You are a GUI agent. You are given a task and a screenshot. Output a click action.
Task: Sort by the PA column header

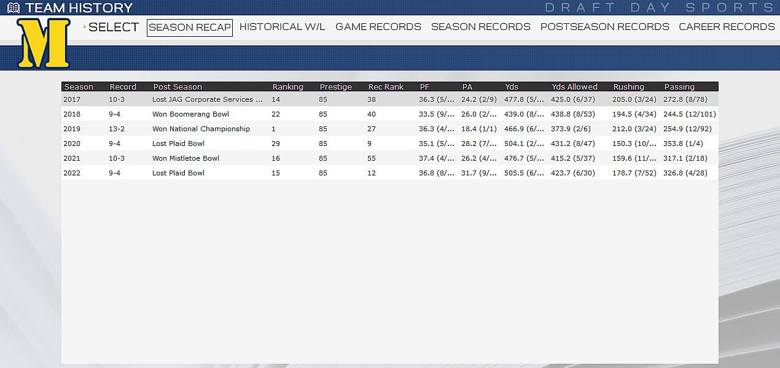pos(467,87)
